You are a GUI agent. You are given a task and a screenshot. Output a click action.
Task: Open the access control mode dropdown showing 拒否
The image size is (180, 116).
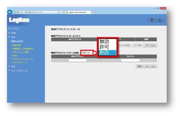click(x=86, y=53)
